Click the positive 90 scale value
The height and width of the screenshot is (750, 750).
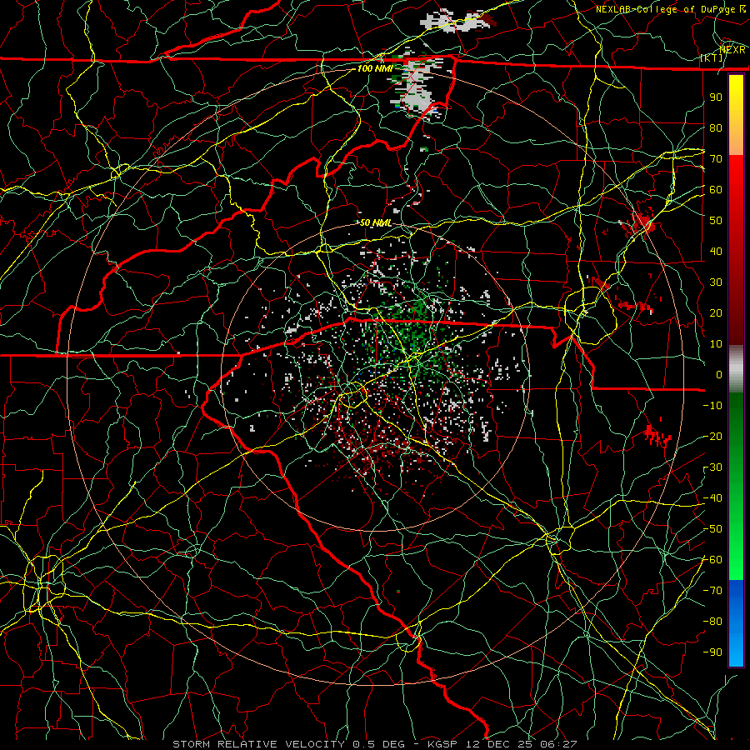pyautogui.click(x=716, y=97)
